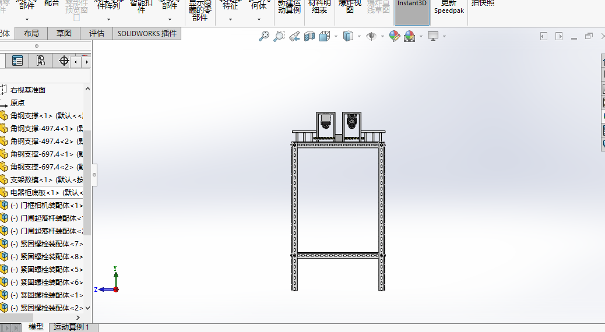Click the panel collapse handle on the tree edge

click(x=94, y=175)
